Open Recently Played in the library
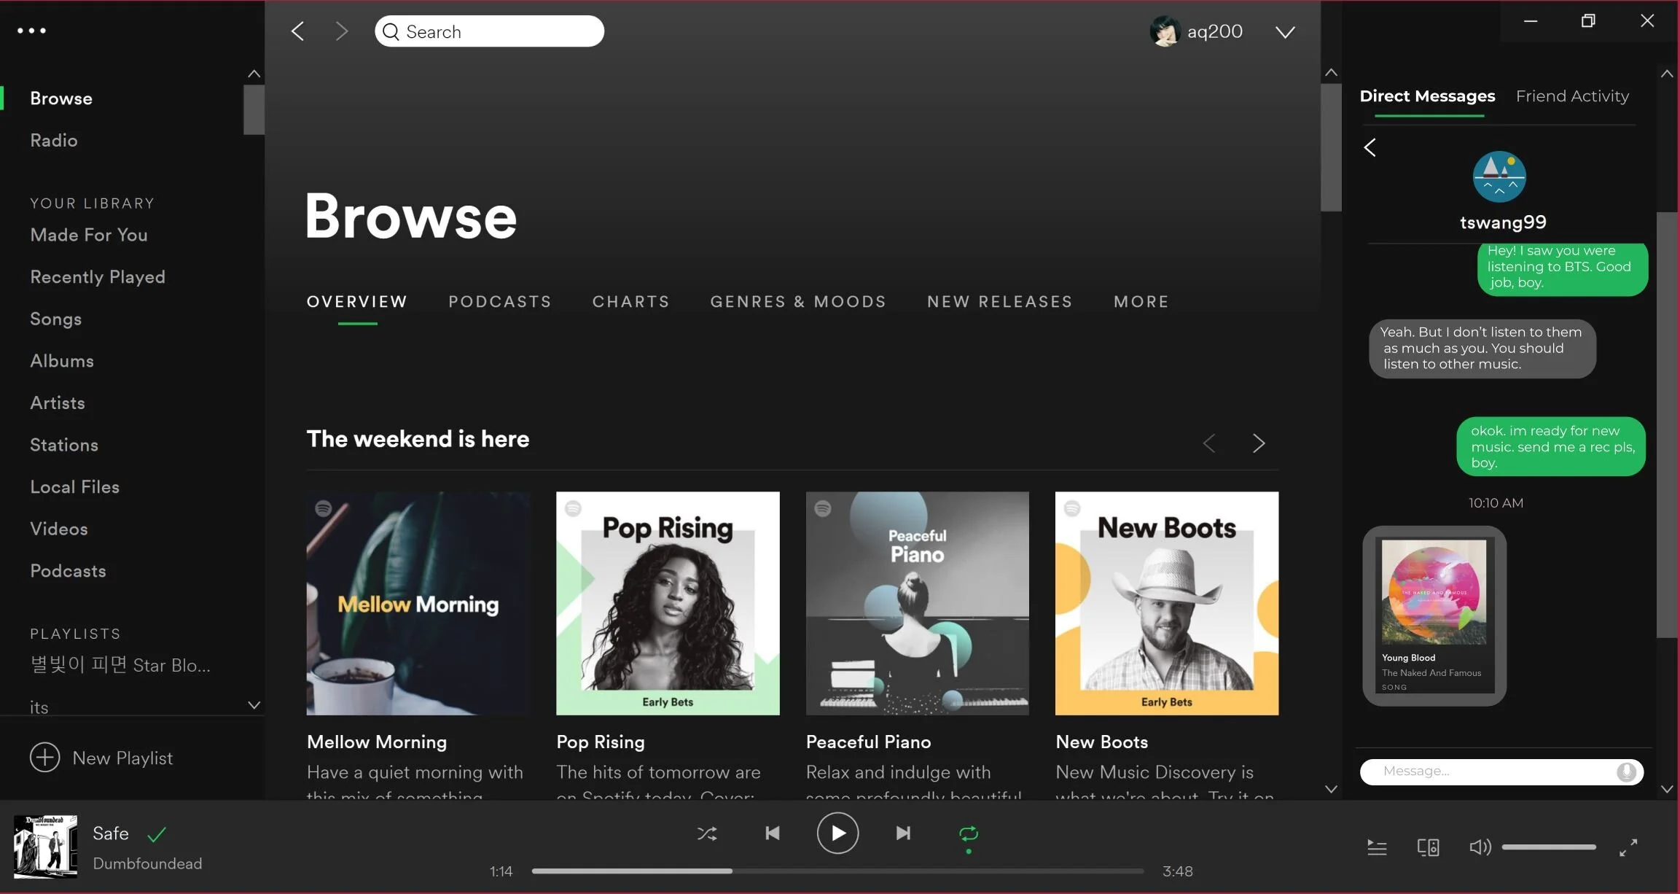 point(98,277)
